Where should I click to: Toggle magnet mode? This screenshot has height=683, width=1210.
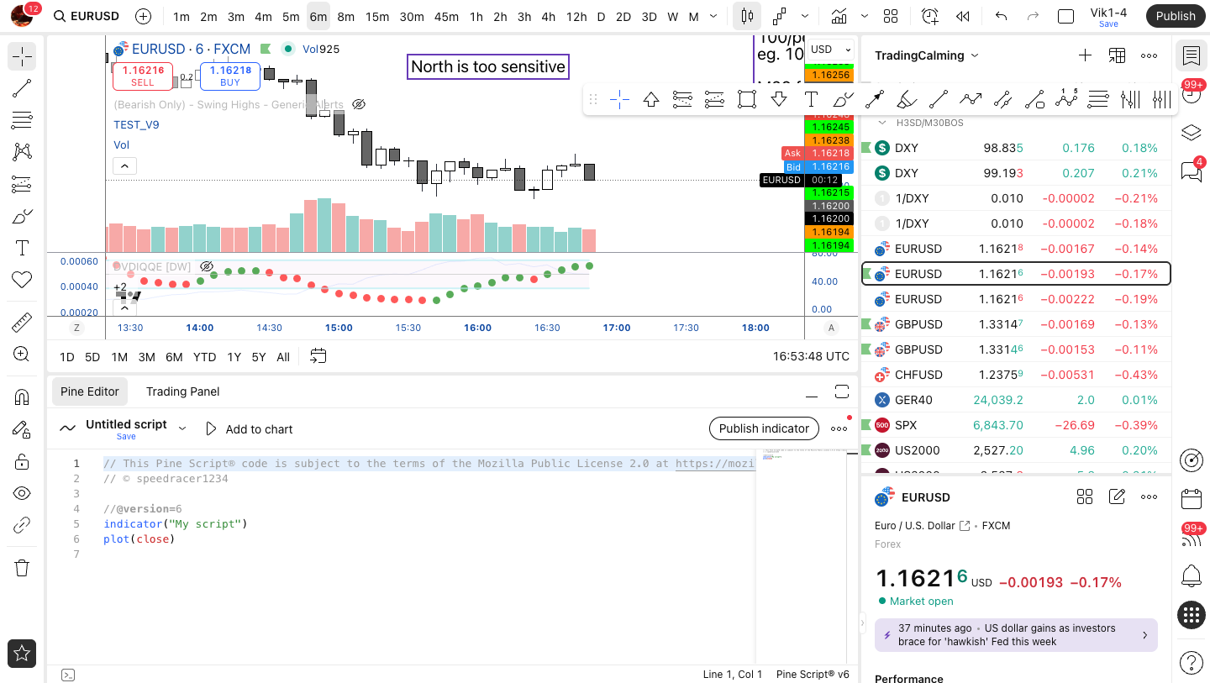(23, 397)
